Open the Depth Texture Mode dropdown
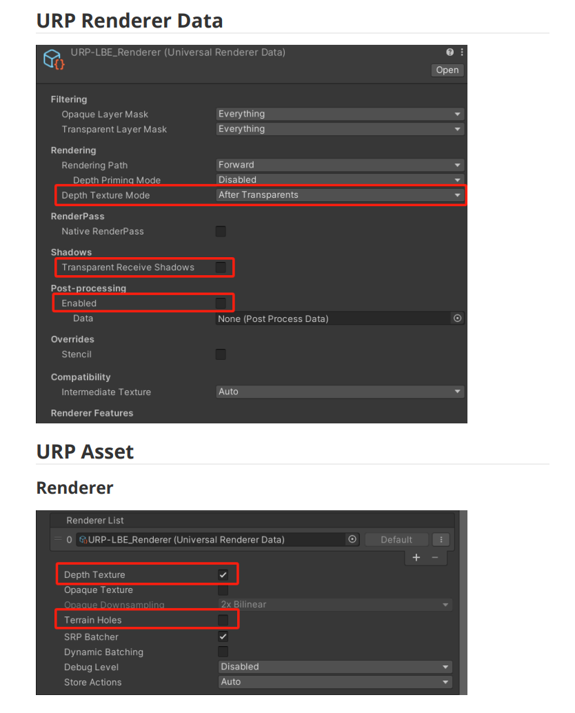 coord(340,195)
